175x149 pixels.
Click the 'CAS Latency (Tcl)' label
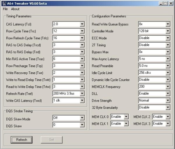point(19,24)
